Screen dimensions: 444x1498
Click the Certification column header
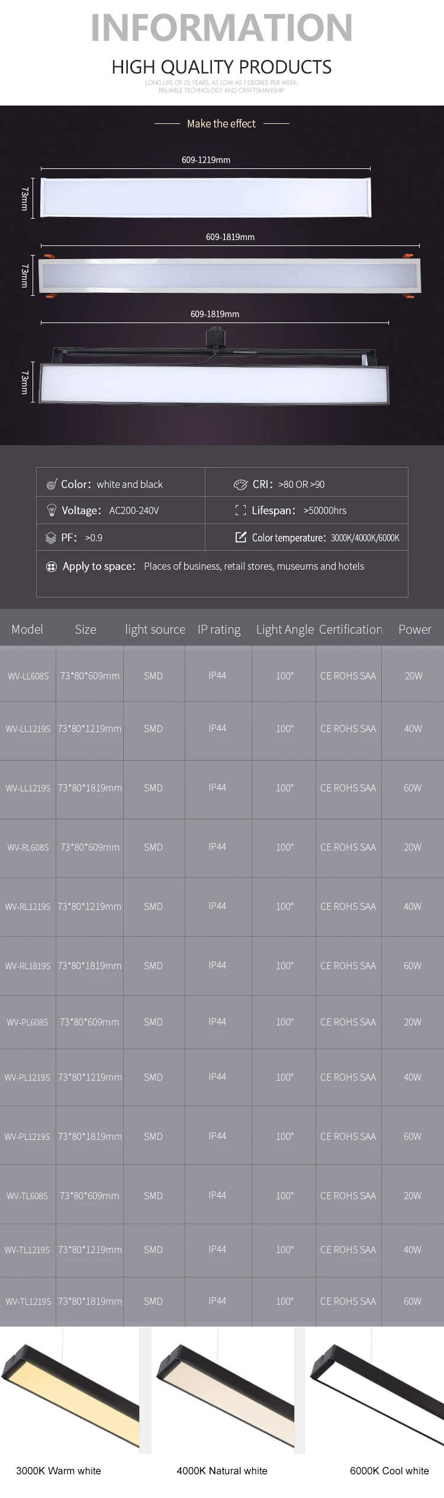coord(350,630)
